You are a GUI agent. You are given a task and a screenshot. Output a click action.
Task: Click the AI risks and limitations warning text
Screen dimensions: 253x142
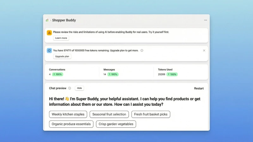click(111, 32)
